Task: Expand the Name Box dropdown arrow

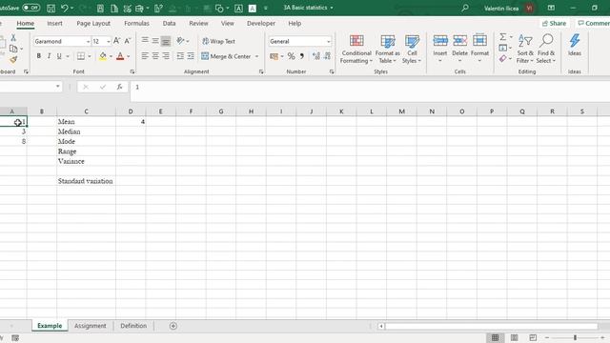Action: (x=57, y=87)
